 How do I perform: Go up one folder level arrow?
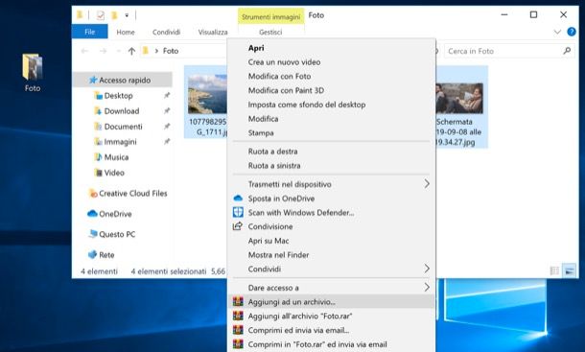coord(131,51)
